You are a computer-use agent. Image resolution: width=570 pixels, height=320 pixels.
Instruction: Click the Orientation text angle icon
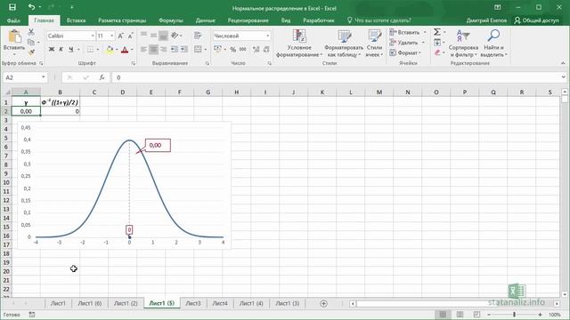pyautogui.click(x=175, y=36)
